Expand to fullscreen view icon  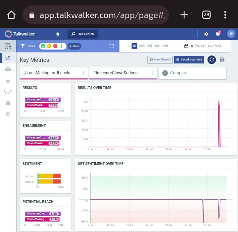112,46
